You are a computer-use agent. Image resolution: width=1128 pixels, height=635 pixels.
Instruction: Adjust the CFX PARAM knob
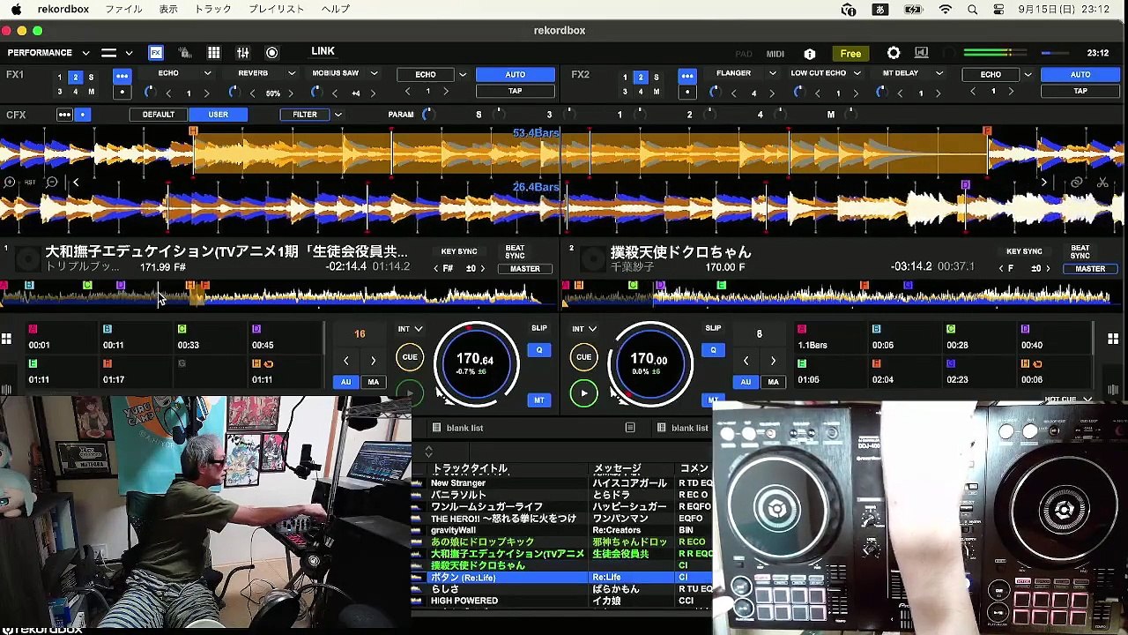click(x=427, y=115)
